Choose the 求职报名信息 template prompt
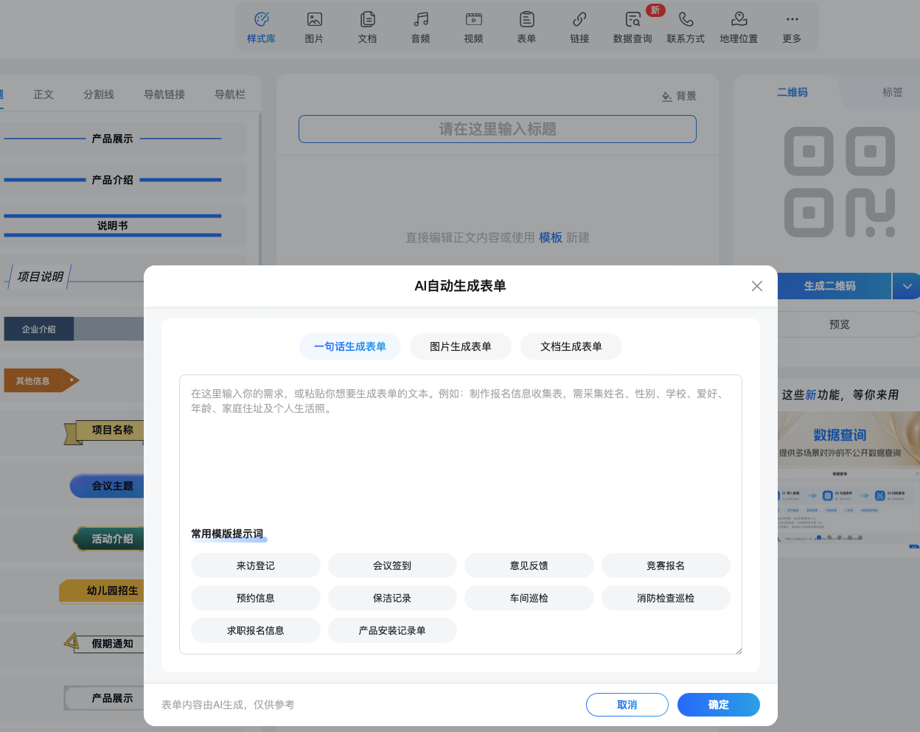 tap(256, 630)
